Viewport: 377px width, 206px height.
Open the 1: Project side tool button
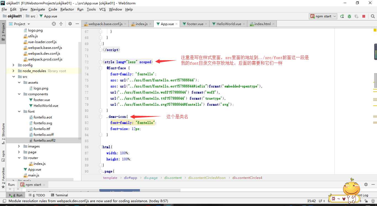(3, 31)
